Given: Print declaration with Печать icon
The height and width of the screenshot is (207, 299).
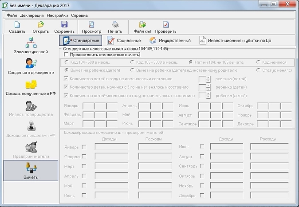Looking at the screenshot, I should 115,27.
